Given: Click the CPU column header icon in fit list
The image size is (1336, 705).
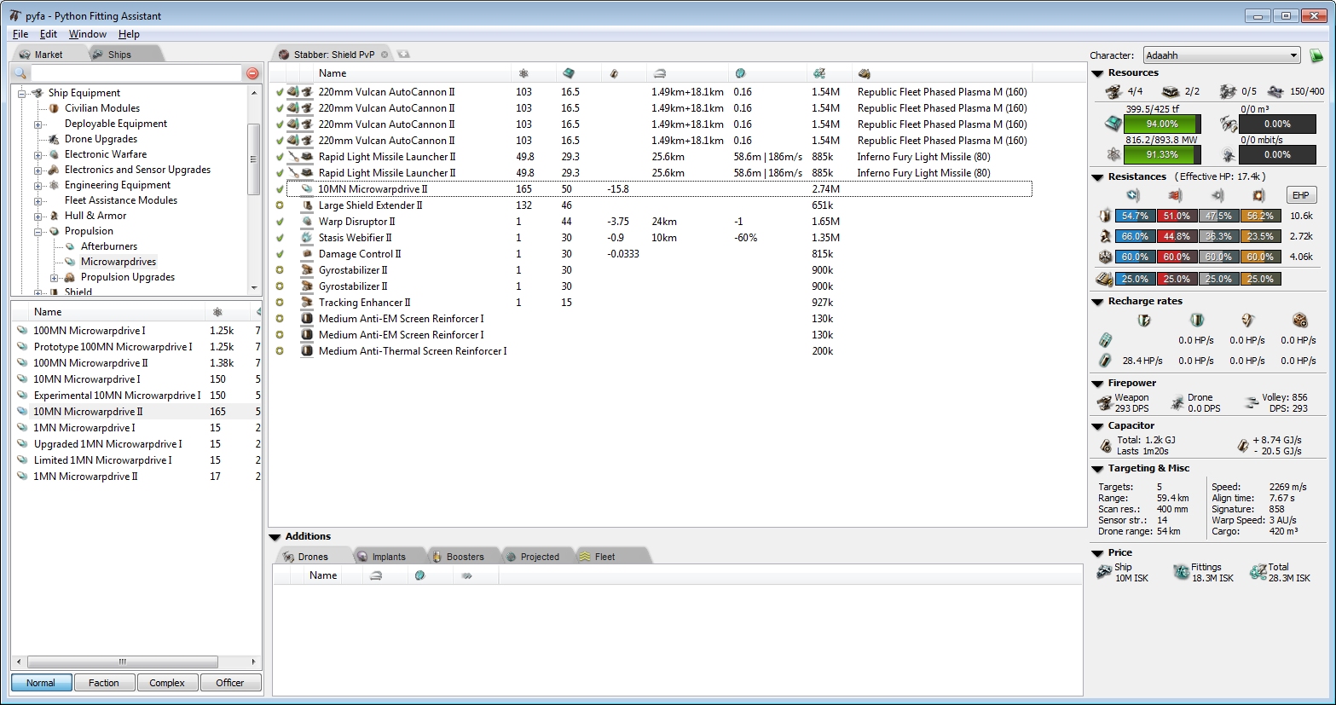Looking at the screenshot, I should pyautogui.click(x=569, y=73).
